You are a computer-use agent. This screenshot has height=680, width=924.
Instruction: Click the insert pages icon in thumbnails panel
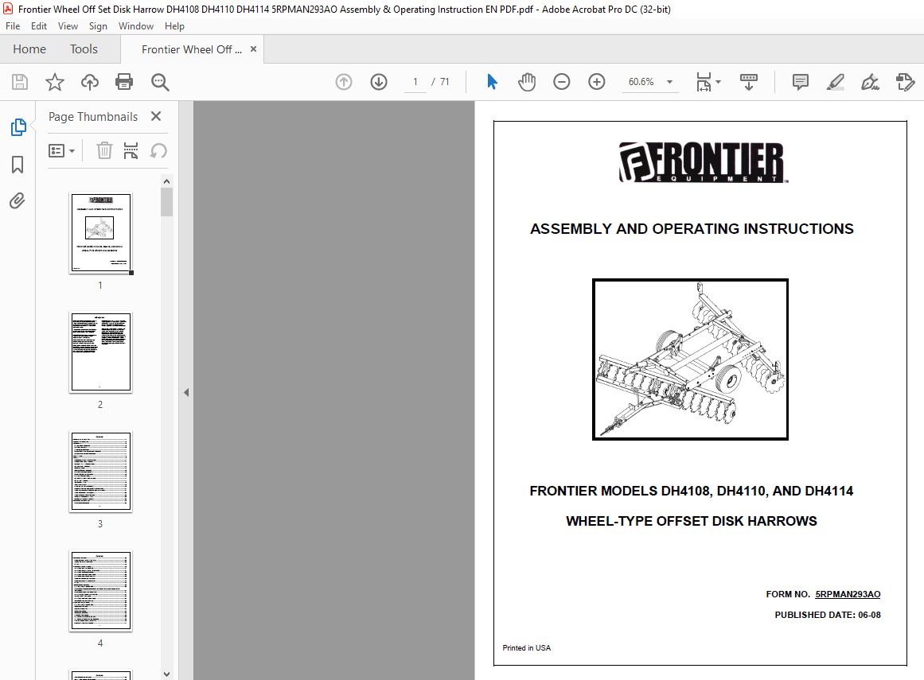[131, 151]
